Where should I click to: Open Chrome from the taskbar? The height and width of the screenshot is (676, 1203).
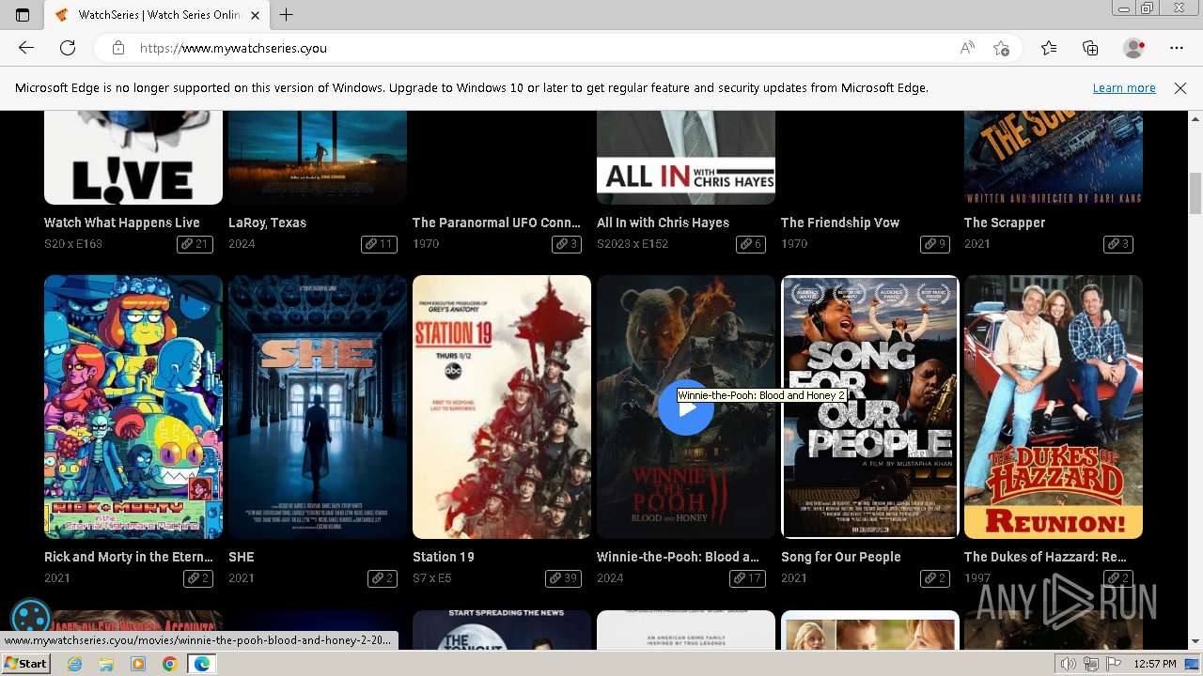tap(169, 664)
